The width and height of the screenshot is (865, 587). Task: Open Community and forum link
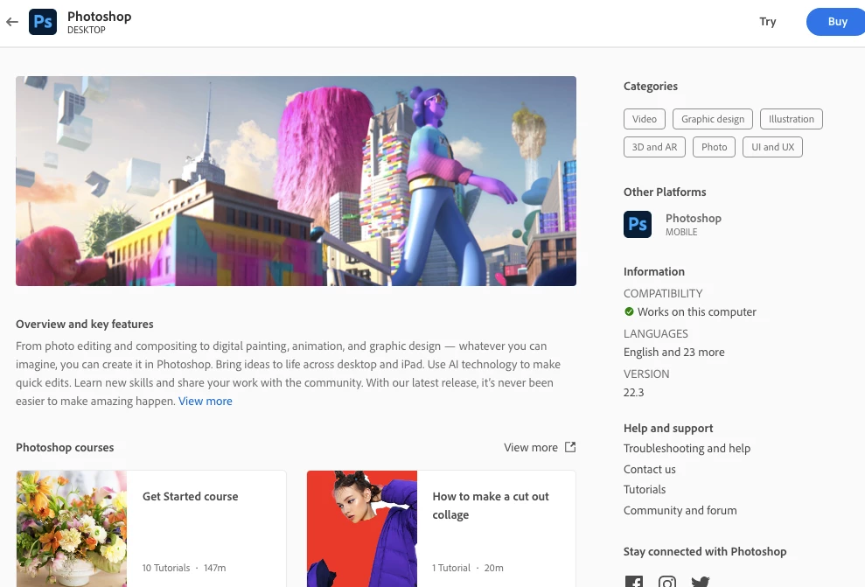click(680, 510)
